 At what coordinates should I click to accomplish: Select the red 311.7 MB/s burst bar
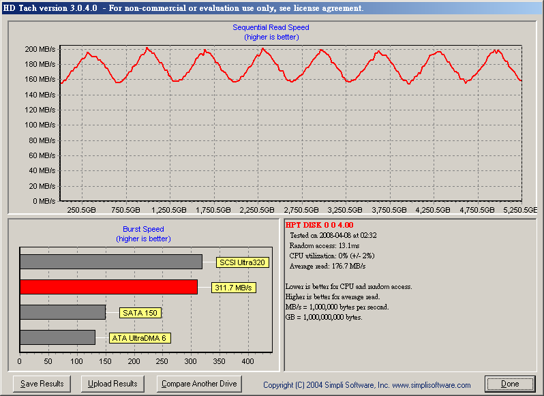point(109,287)
